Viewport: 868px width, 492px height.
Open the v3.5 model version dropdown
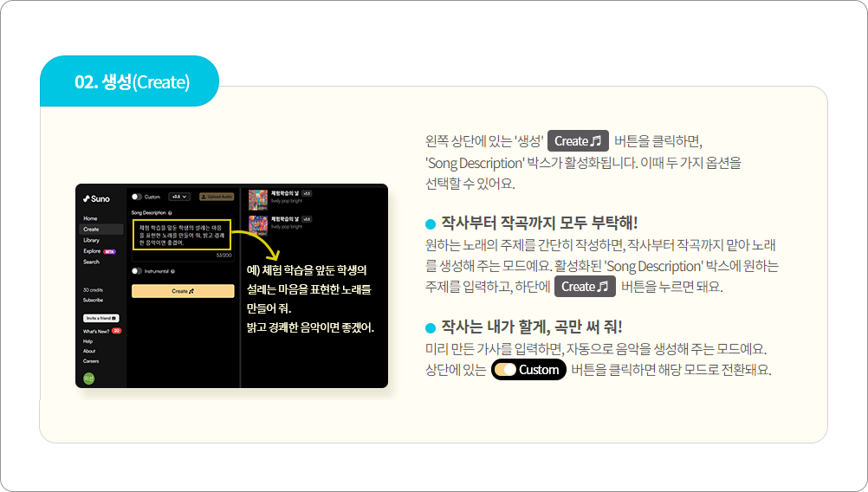tap(179, 197)
